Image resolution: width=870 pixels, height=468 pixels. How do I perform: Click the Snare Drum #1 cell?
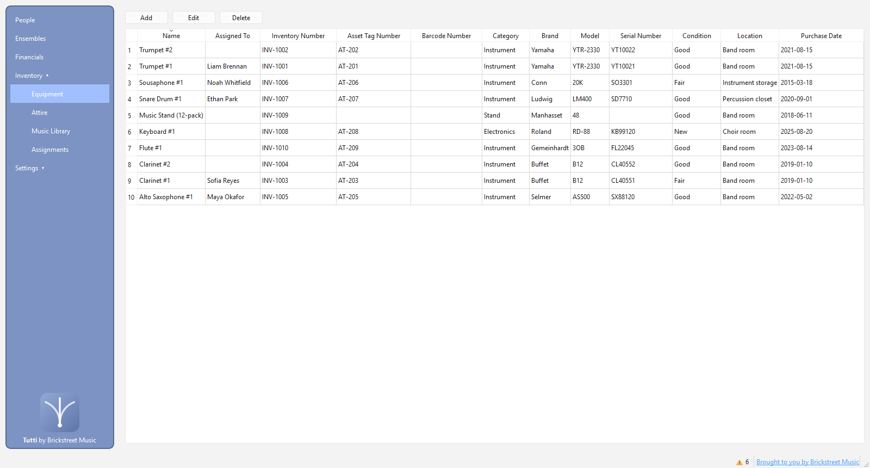171,99
